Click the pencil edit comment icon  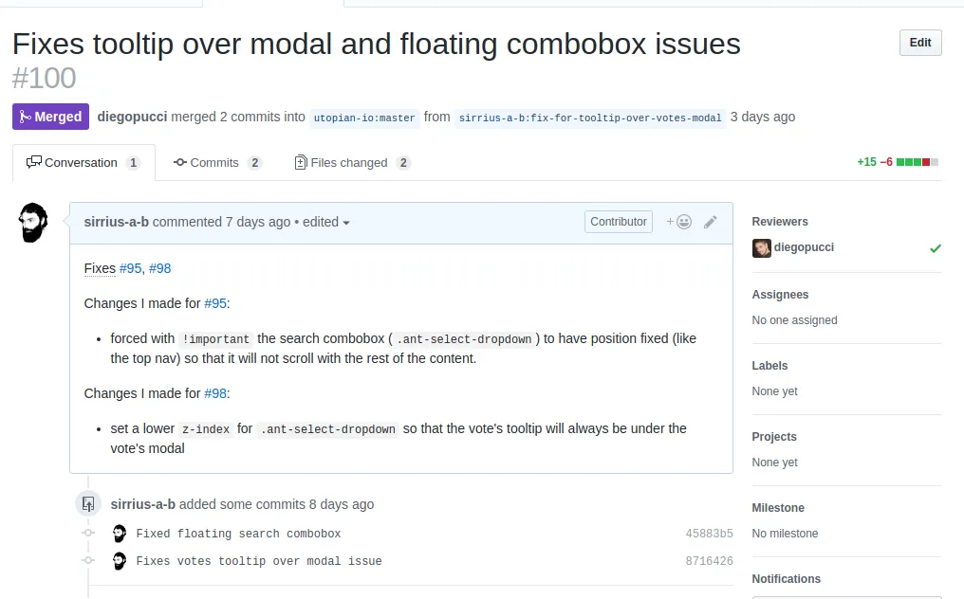(x=710, y=222)
